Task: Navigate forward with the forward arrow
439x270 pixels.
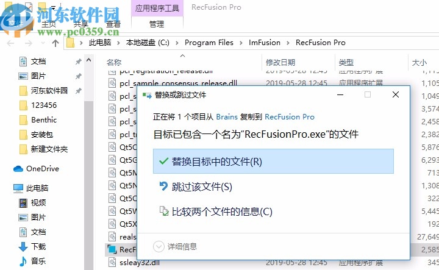Action: coord(29,43)
